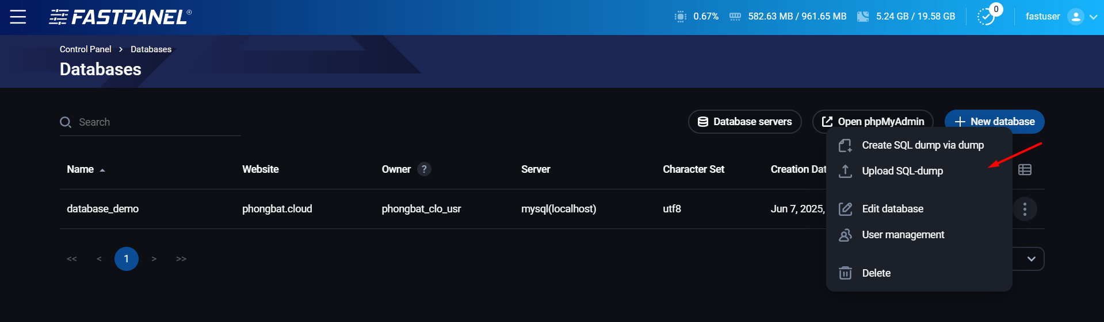This screenshot has width=1104, height=322.
Task: Click the owner help question mark icon
Action: pos(424,169)
